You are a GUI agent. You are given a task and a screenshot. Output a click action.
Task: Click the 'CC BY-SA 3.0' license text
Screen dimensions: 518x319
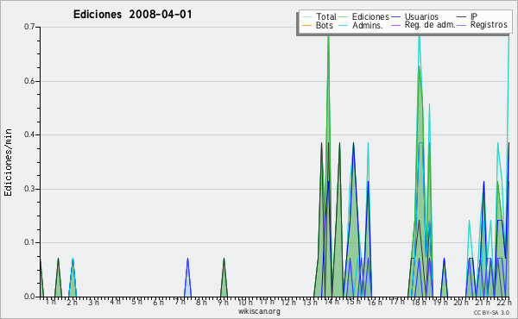pos(491,313)
